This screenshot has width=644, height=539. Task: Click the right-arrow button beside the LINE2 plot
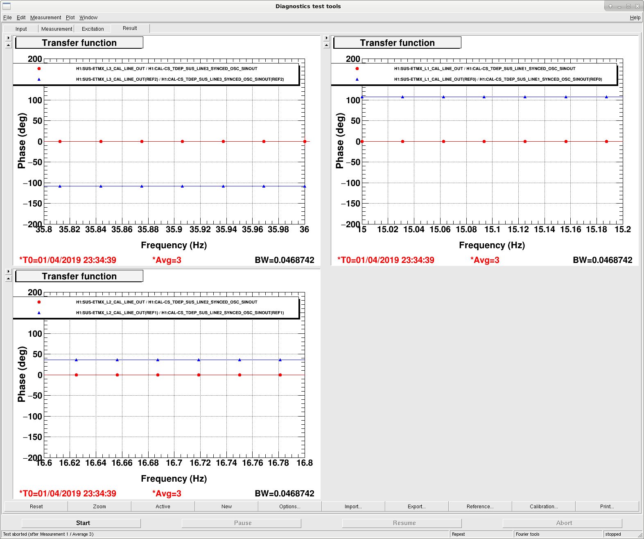click(x=8, y=272)
